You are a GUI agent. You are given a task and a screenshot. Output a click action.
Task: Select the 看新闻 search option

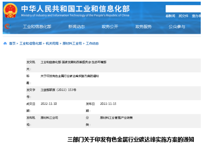click(170, 16)
